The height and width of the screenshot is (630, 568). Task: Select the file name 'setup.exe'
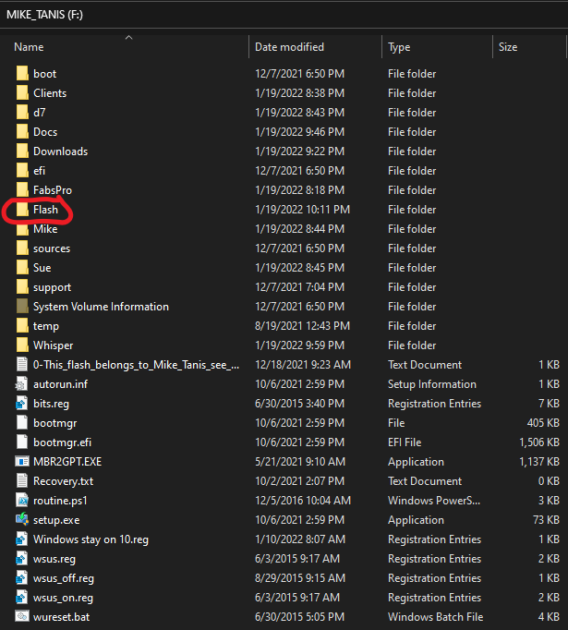tap(56, 520)
